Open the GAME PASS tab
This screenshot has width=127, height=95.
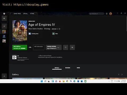click(x=17, y=14)
